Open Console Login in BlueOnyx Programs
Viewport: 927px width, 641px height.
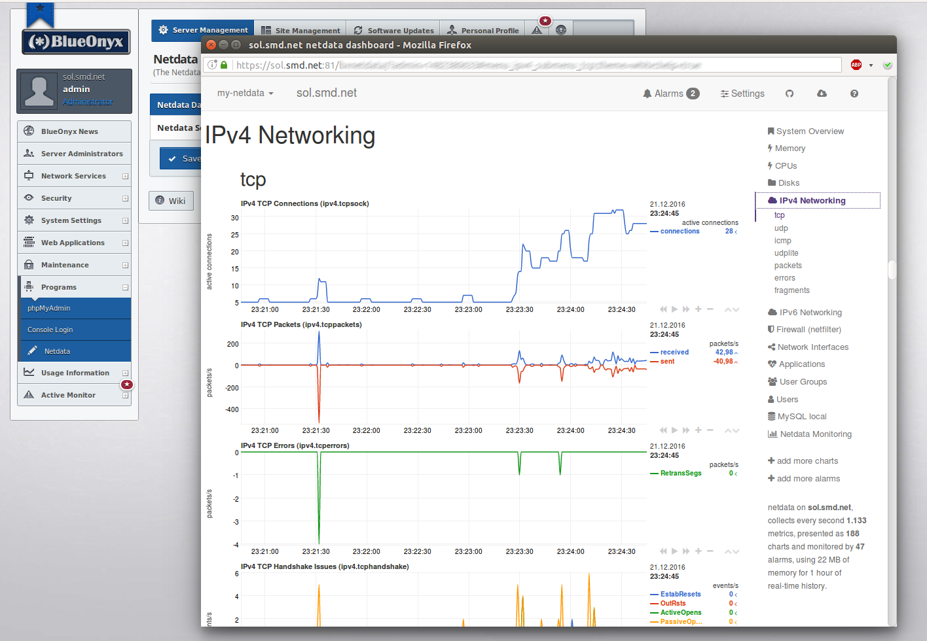tap(76, 330)
